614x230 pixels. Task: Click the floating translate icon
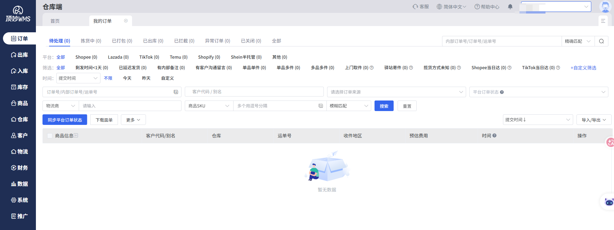coord(610,142)
